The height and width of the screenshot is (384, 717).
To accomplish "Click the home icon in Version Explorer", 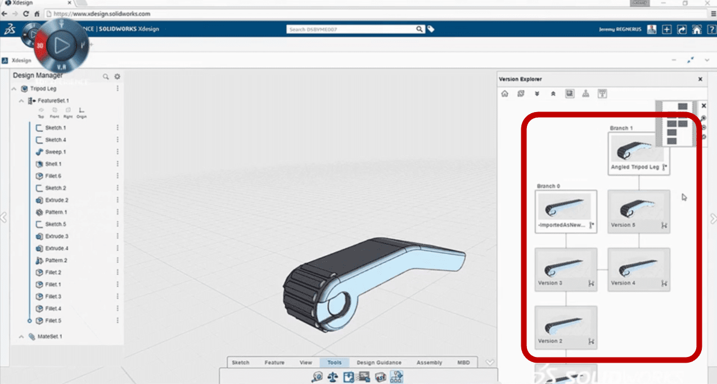I will click(x=504, y=94).
